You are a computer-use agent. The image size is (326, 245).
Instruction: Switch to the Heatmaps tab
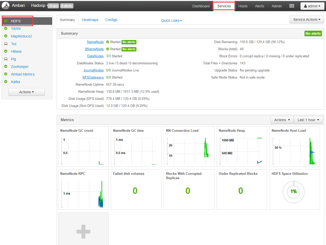click(x=90, y=20)
